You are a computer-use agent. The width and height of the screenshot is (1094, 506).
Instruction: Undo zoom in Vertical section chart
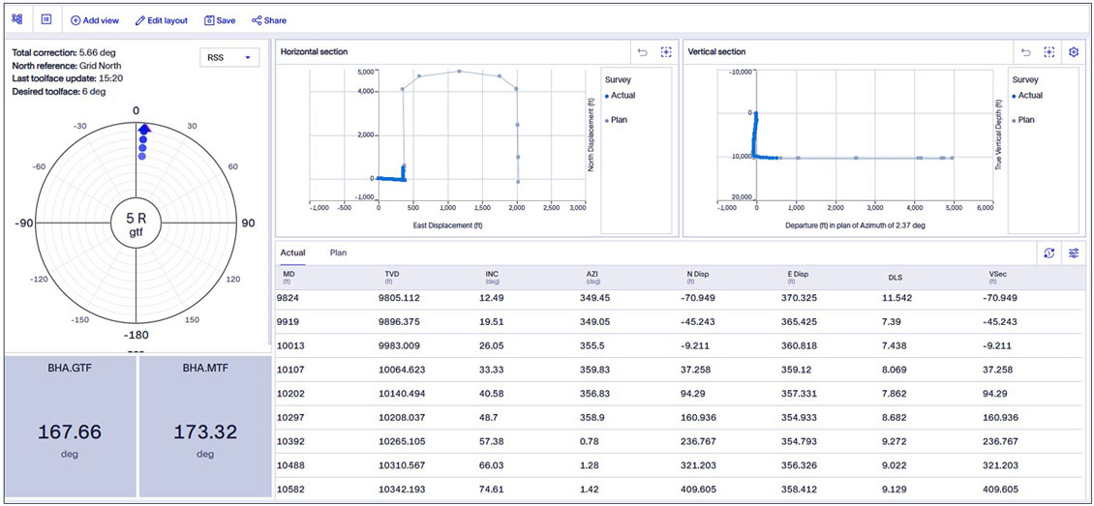(x=1025, y=52)
